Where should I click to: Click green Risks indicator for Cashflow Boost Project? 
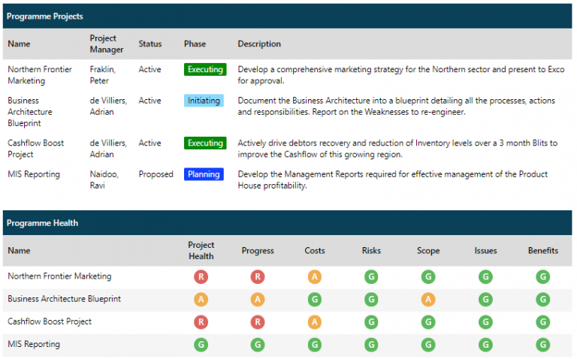pos(371,322)
